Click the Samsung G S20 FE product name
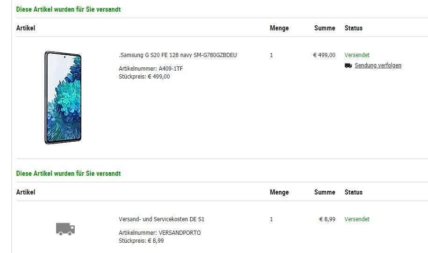The width and height of the screenshot is (428, 253). tap(178, 55)
